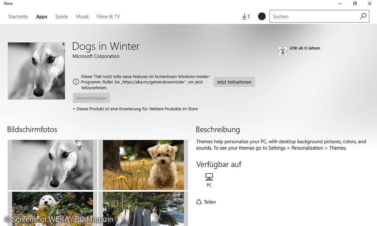Open the Filme & TV tab
This screenshot has width=377, height=226.
pyautogui.click(x=108, y=17)
